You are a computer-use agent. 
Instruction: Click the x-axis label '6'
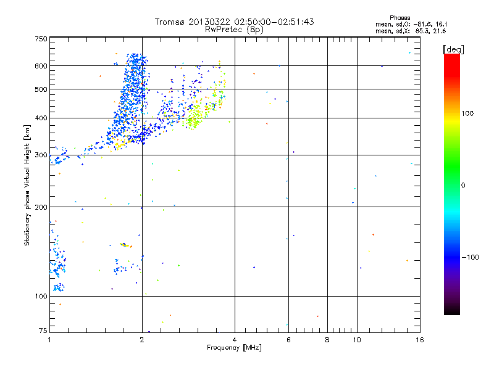pyautogui.click(x=288, y=340)
